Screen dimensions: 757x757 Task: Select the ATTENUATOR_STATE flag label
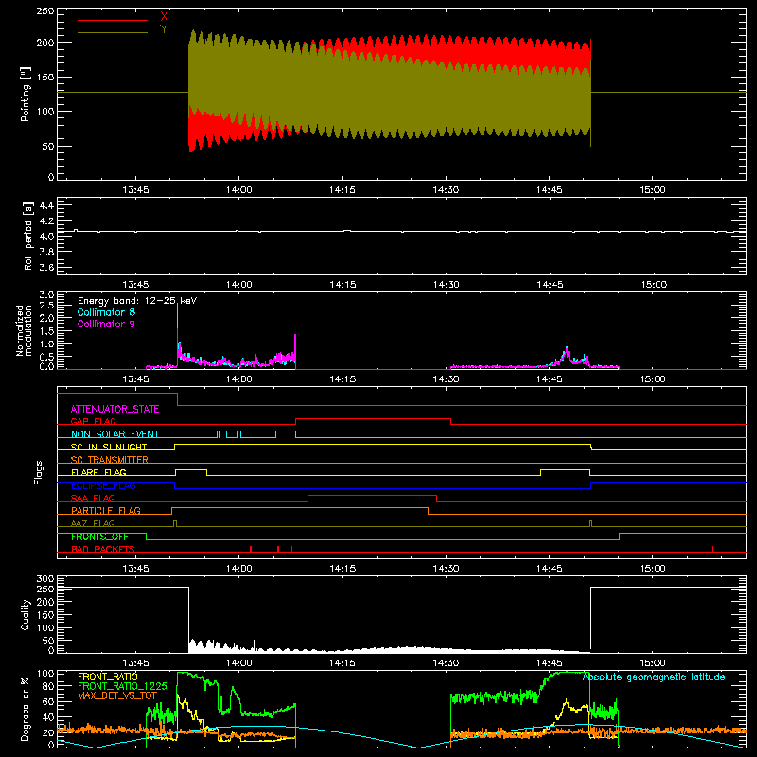click(x=114, y=409)
